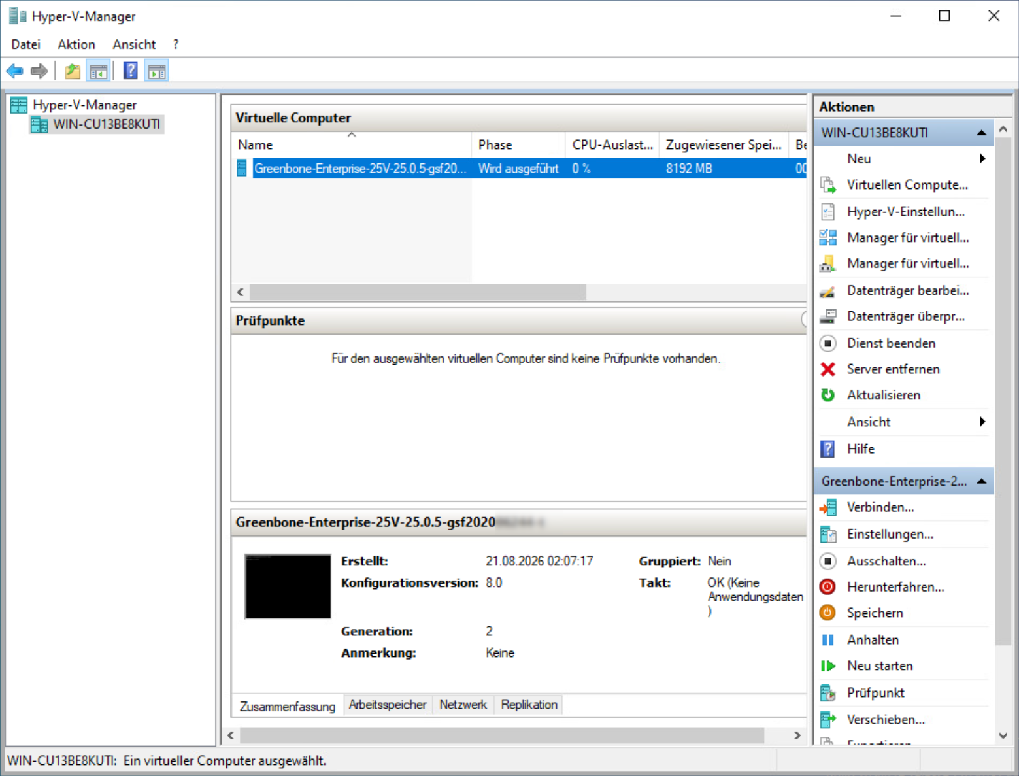Click the Hilfe question-mark icon in Aktionen
This screenshot has height=776, width=1019.
827,449
